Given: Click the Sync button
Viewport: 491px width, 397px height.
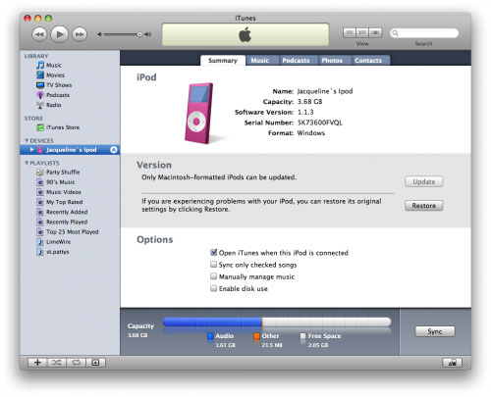Looking at the screenshot, I should coord(435,331).
